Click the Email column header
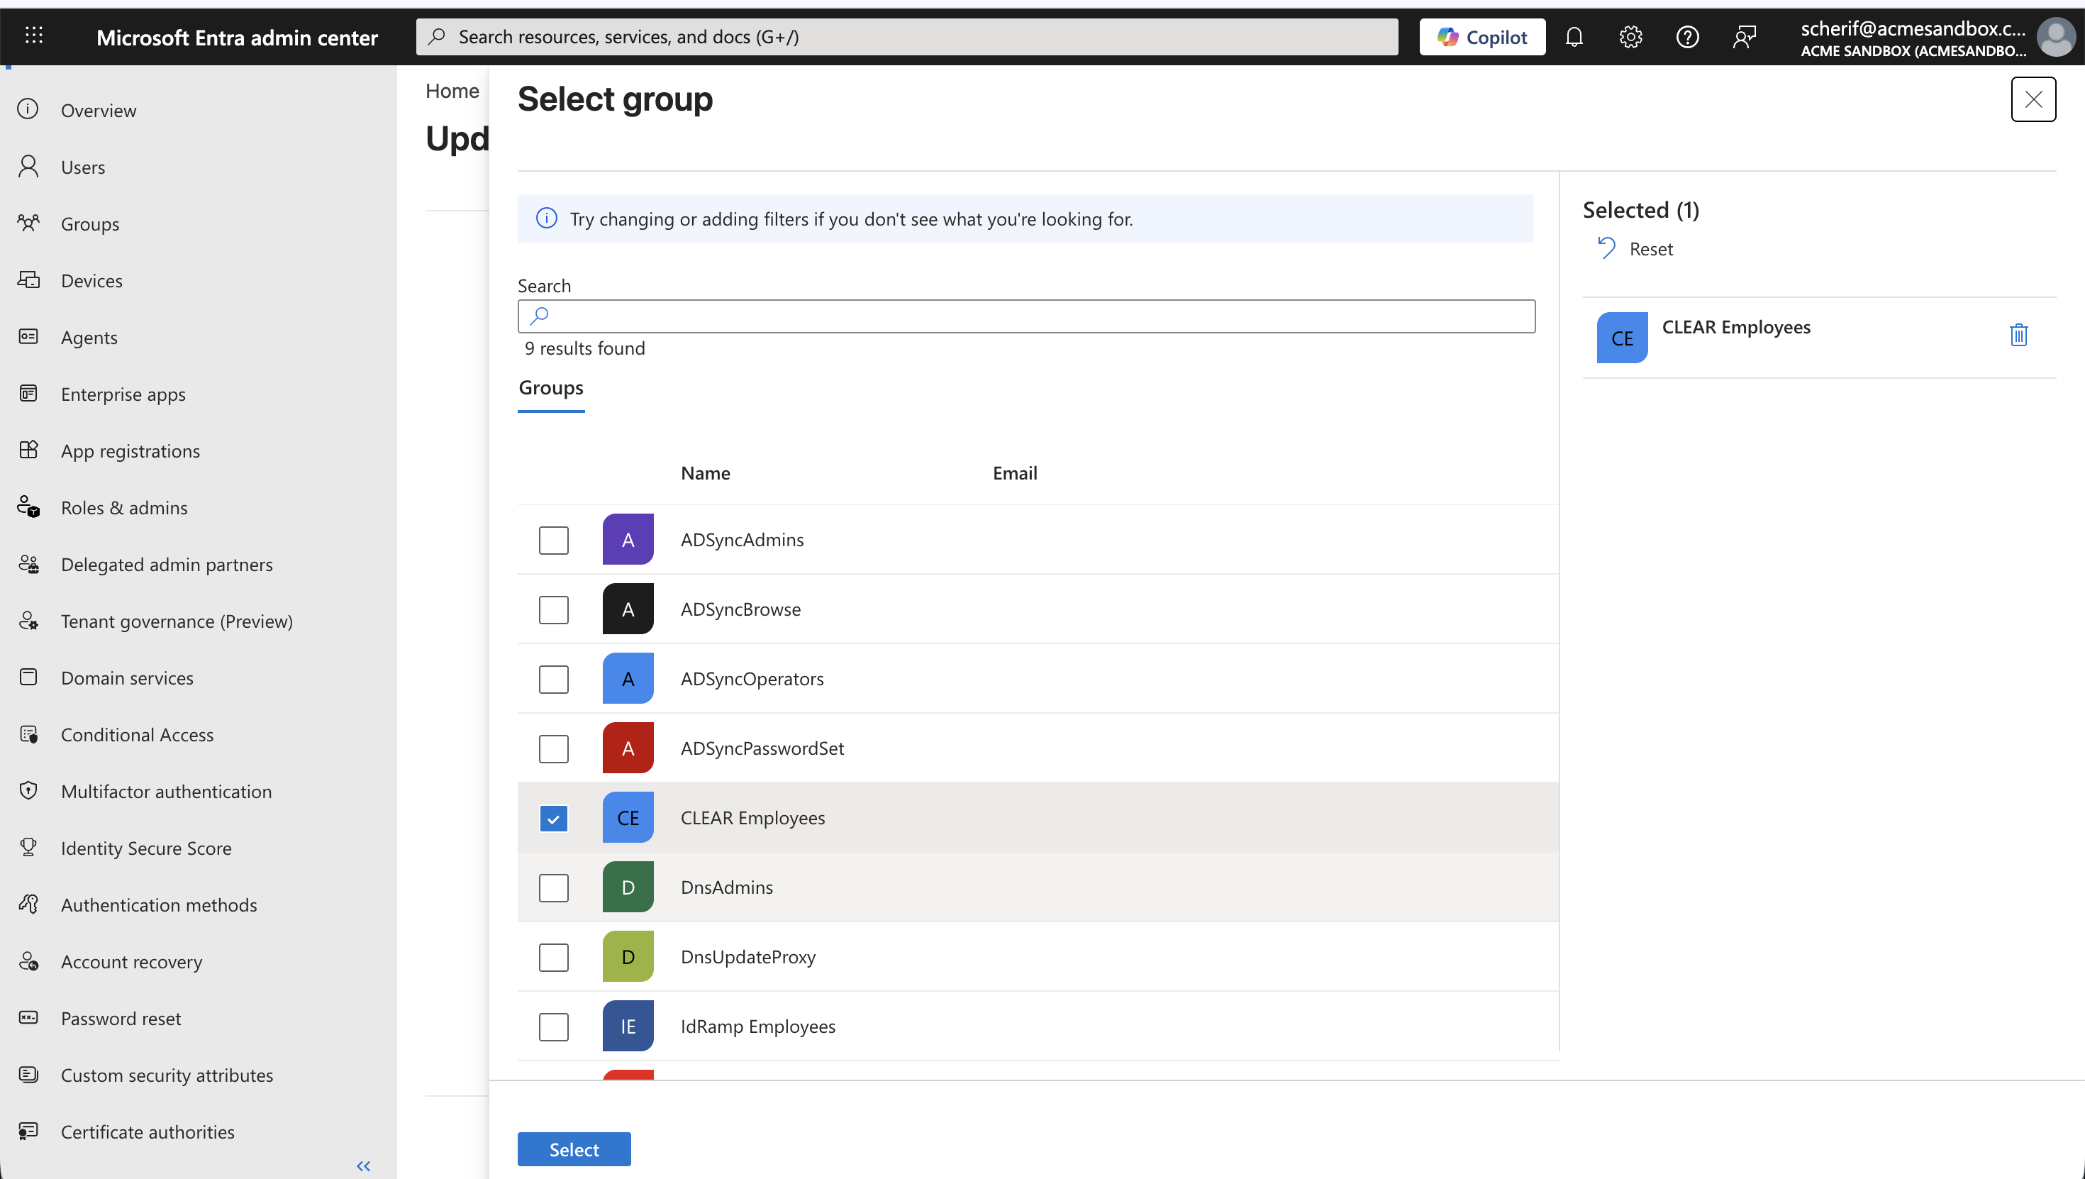 pos(1015,473)
